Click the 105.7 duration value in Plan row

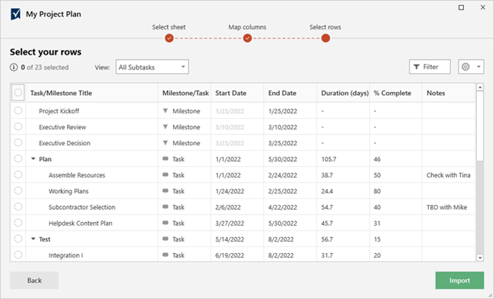[x=329, y=160]
